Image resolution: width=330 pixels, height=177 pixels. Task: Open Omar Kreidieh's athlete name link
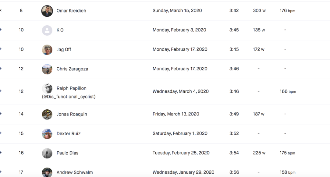point(71,11)
